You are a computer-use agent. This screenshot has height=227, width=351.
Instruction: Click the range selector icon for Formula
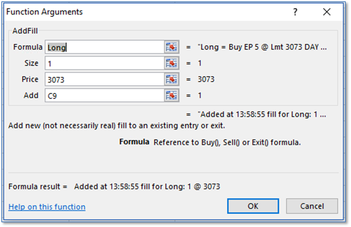tap(171, 47)
